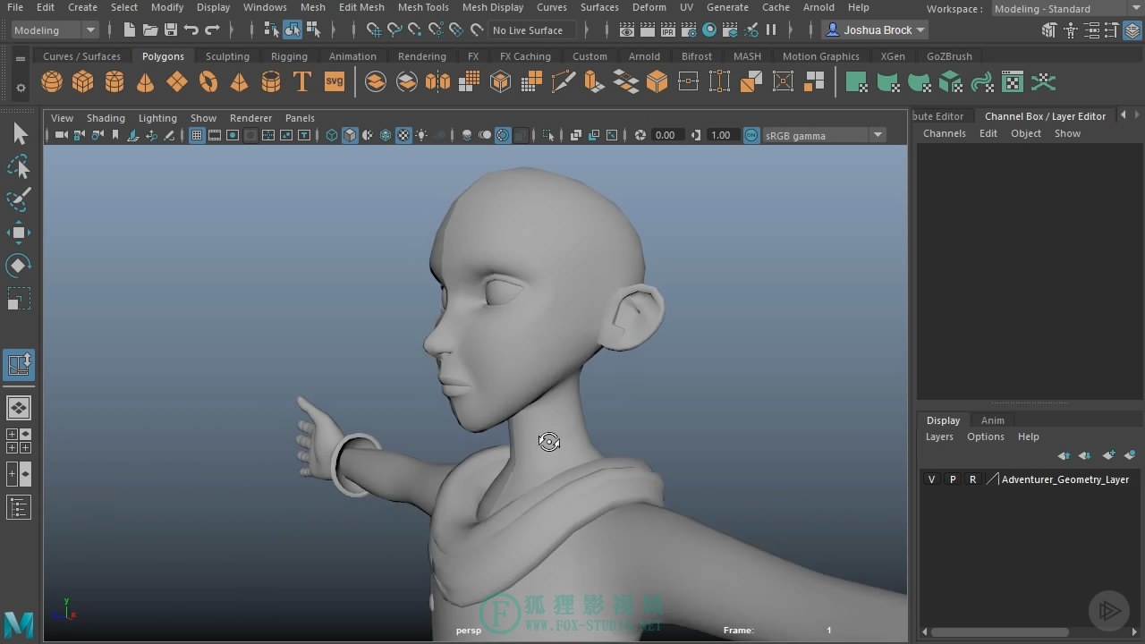Toggle the color management sRGB button
This screenshot has height=644, width=1145.
(x=751, y=135)
